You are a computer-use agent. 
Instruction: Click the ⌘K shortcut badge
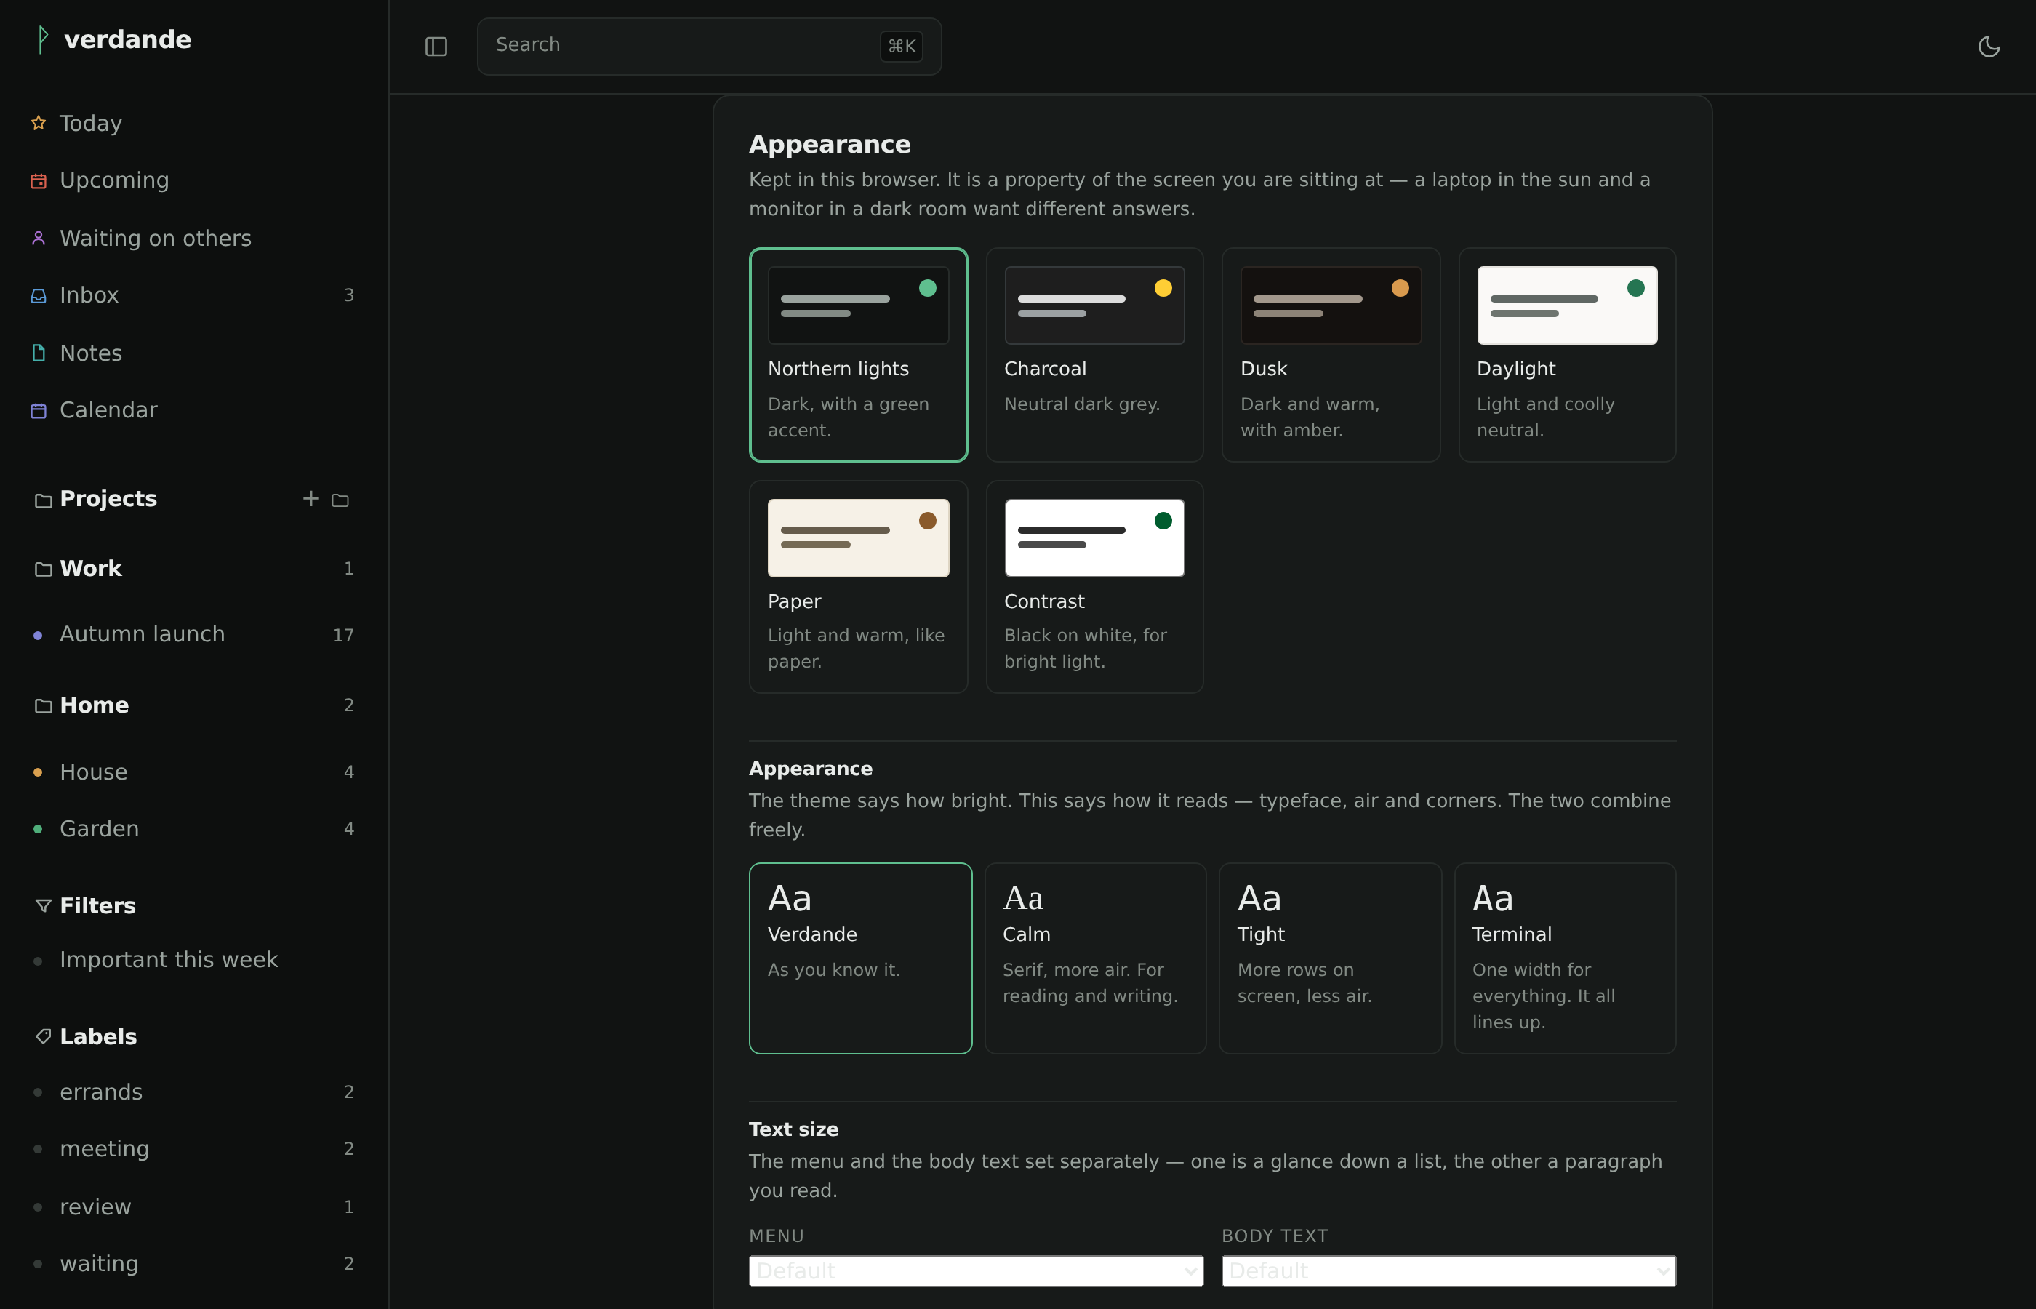(x=901, y=46)
